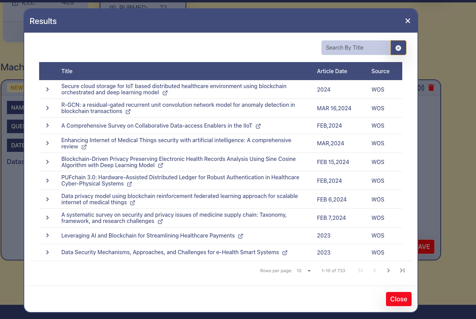The width and height of the screenshot is (476, 319).
Task: Go to next page of results
Action: tap(388, 270)
